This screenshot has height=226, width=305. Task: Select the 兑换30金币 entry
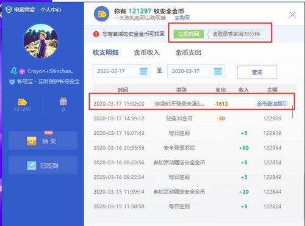tap(179, 118)
